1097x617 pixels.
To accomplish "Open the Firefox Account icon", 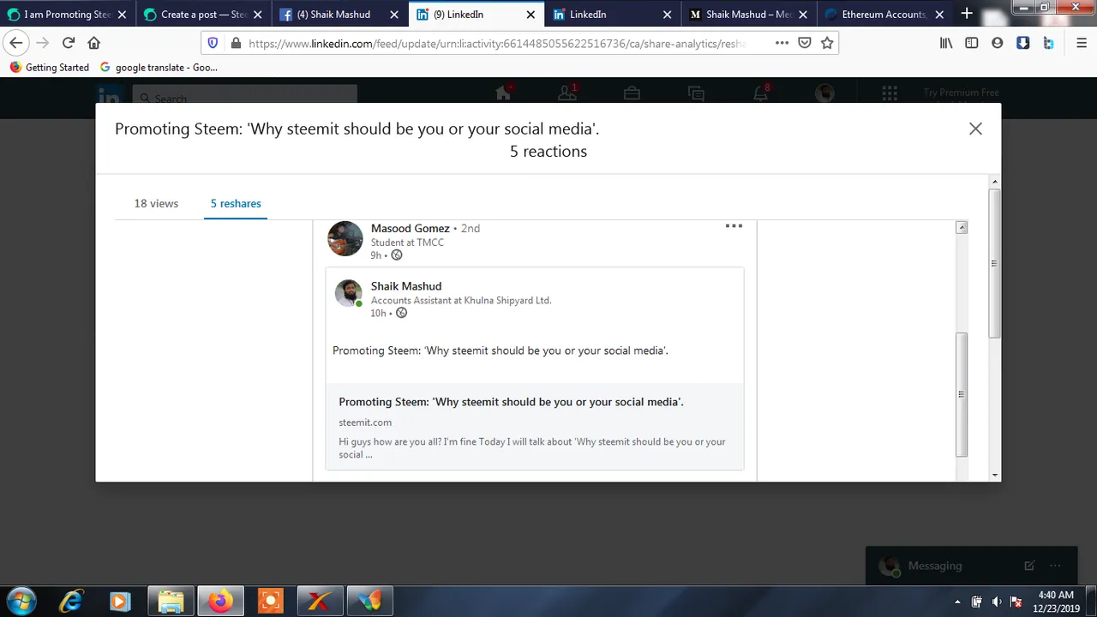I will [998, 43].
